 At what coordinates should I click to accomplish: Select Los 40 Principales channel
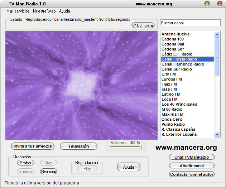[x=187, y=104]
